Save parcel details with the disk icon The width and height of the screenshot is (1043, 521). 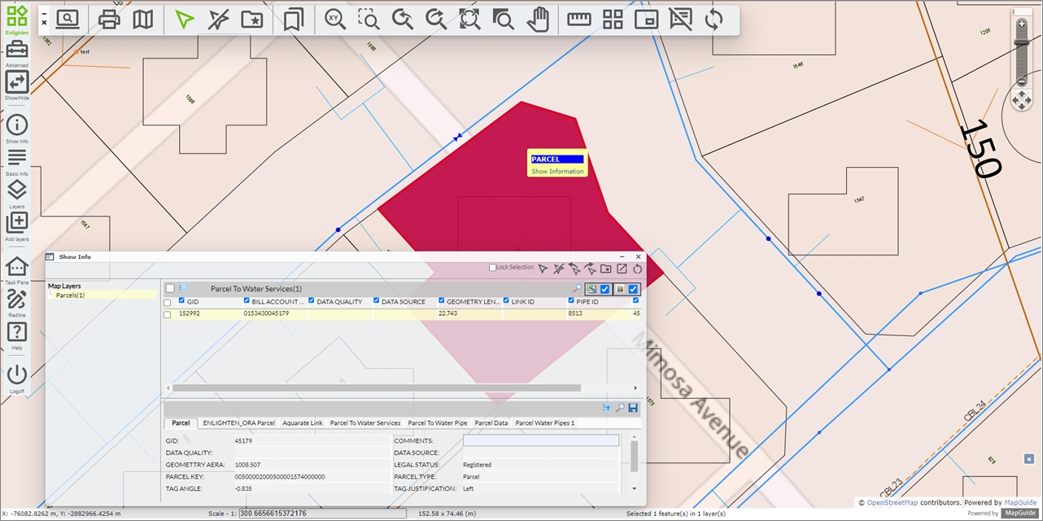pyautogui.click(x=632, y=408)
